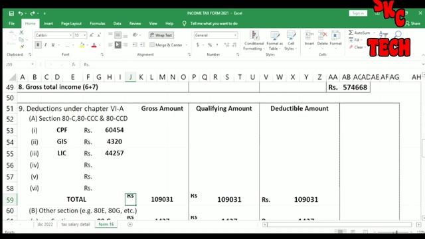The height and width of the screenshot is (239, 425).
Task: Toggle Bold formatting
Action: pyautogui.click(x=38, y=45)
